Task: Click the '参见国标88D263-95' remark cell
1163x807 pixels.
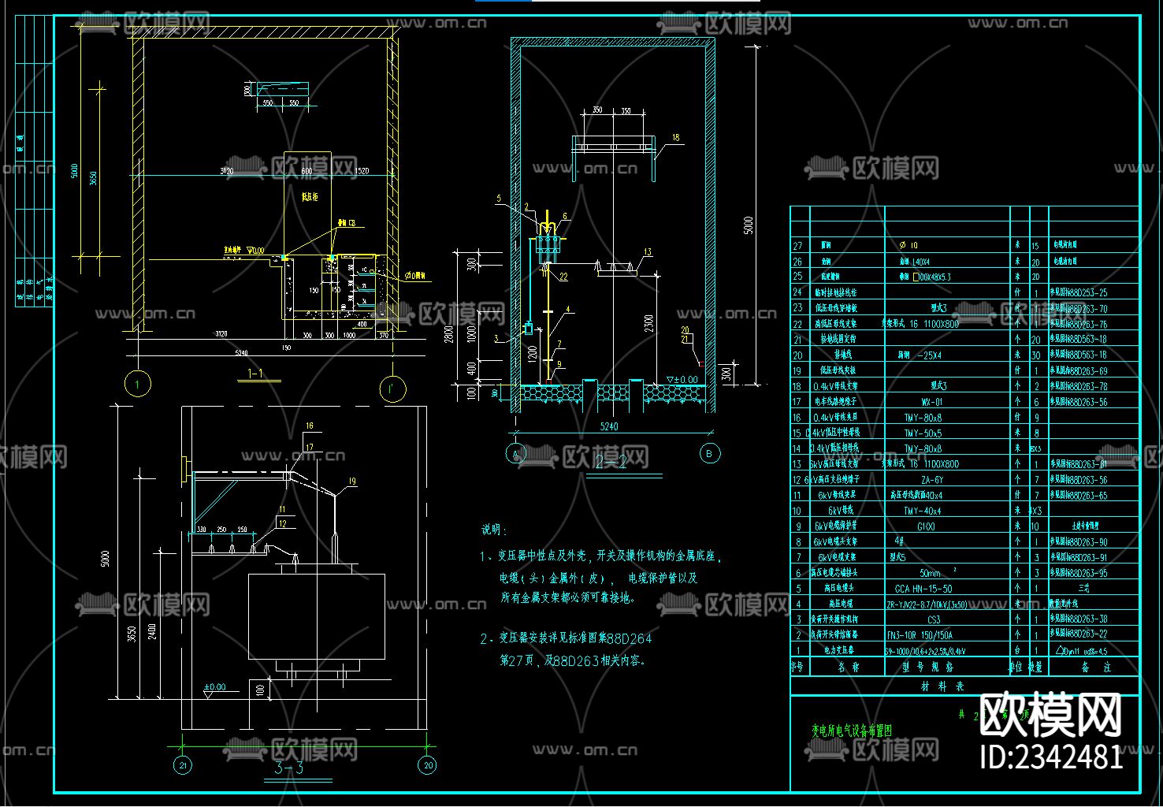Action: pyautogui.click(x=1079, y=573)
